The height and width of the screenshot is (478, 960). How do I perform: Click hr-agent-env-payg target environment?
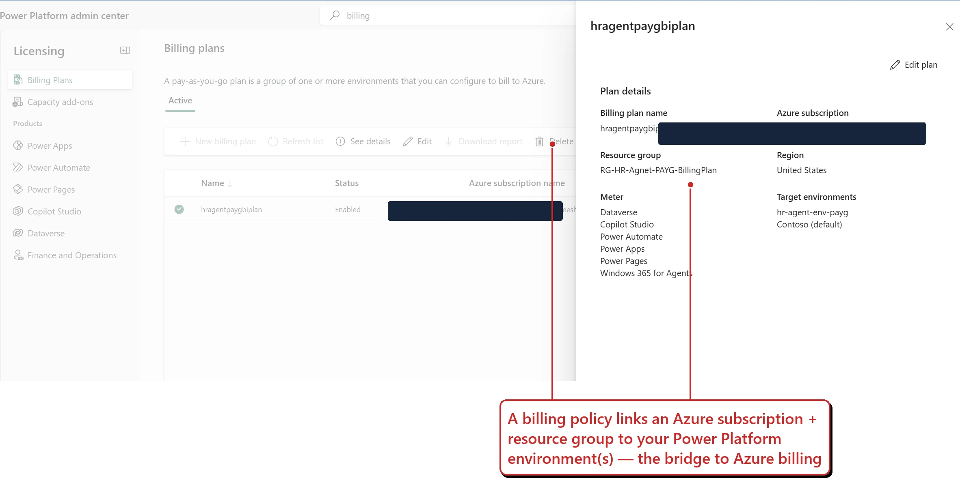(813, 212)
